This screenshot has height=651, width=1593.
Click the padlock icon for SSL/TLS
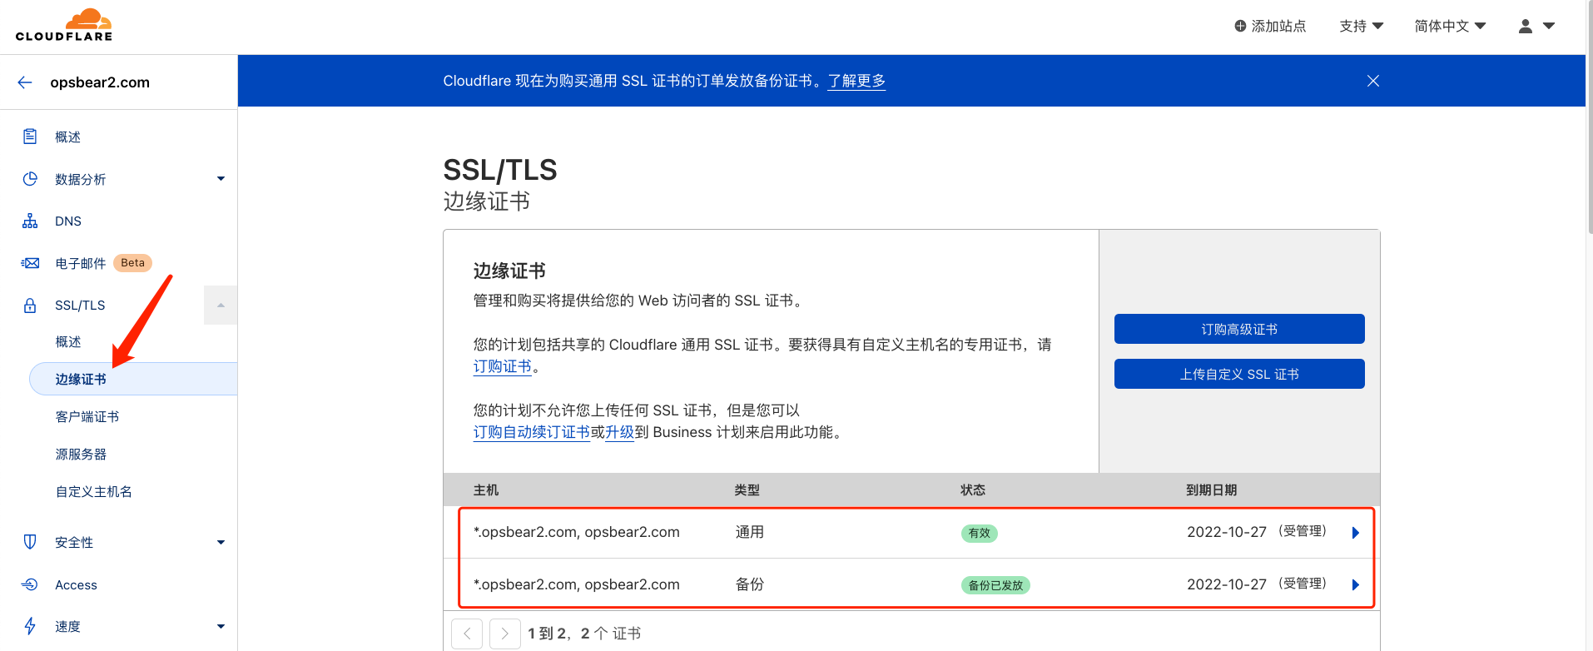coord(30,306)
